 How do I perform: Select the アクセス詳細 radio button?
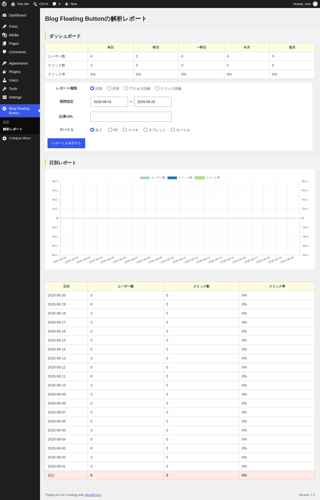(126, 88)
